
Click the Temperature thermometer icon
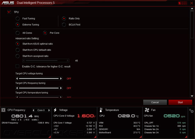point(101,110)
